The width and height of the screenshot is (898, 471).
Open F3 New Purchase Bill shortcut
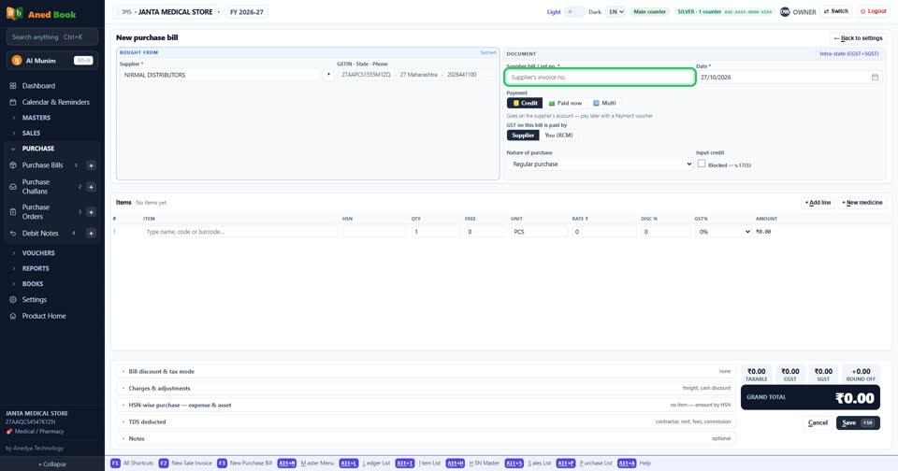click(x=245, y=463)
